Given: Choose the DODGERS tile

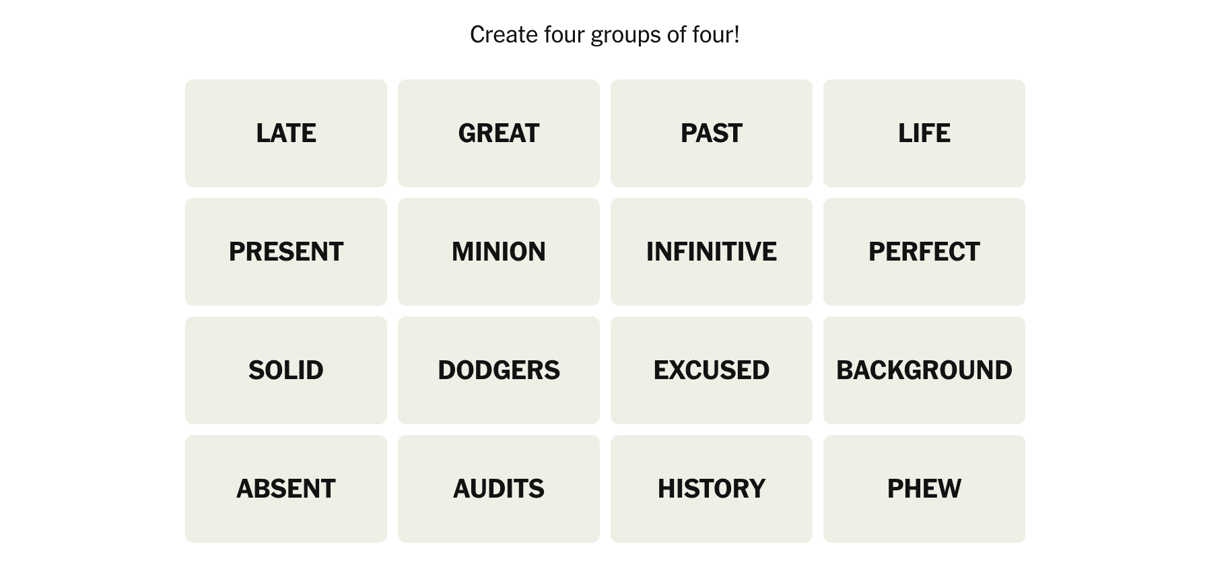Looking at the screenshot, I should (498, 370).
